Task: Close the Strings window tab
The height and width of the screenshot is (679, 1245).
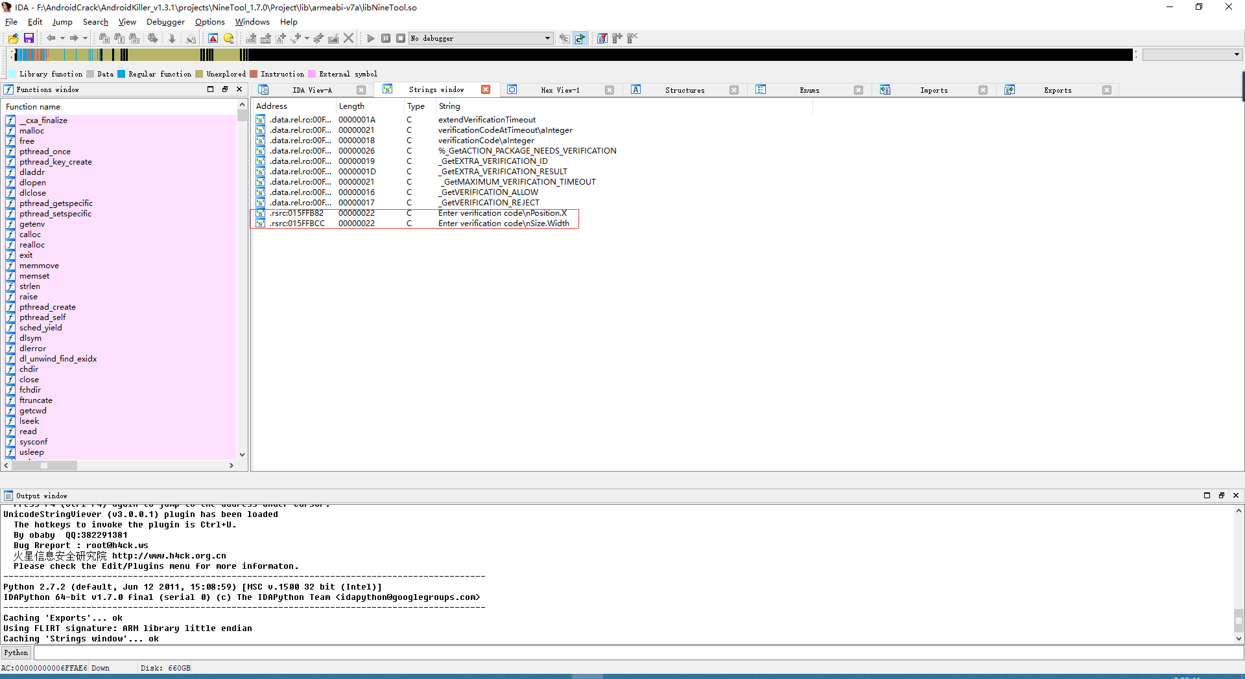Action: pyautogui.click(x=486, y=90)
